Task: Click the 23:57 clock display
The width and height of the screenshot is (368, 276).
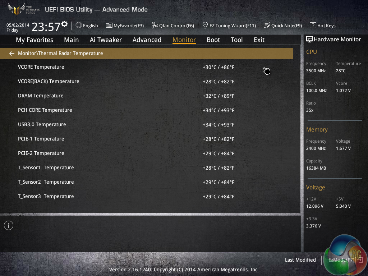Action: [x=46, y=27]
